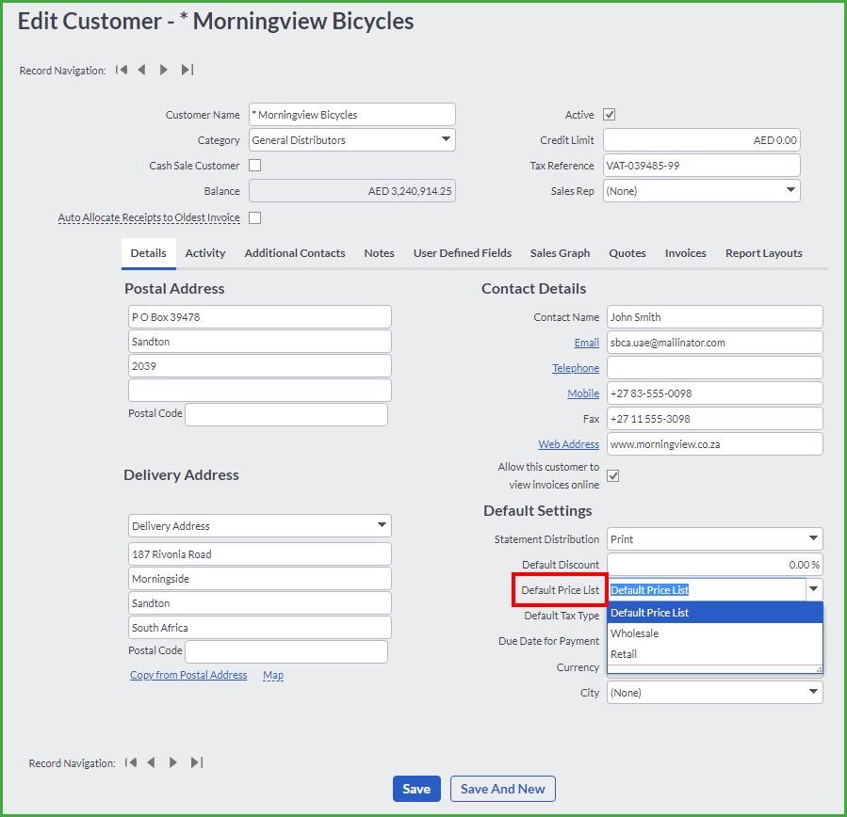Open the Activity tab

[205, 253]
